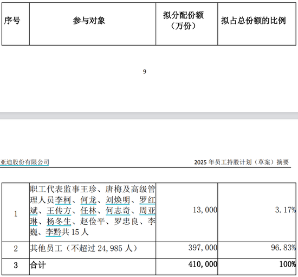Click the underlined name '李柯'

click(63, 200)
